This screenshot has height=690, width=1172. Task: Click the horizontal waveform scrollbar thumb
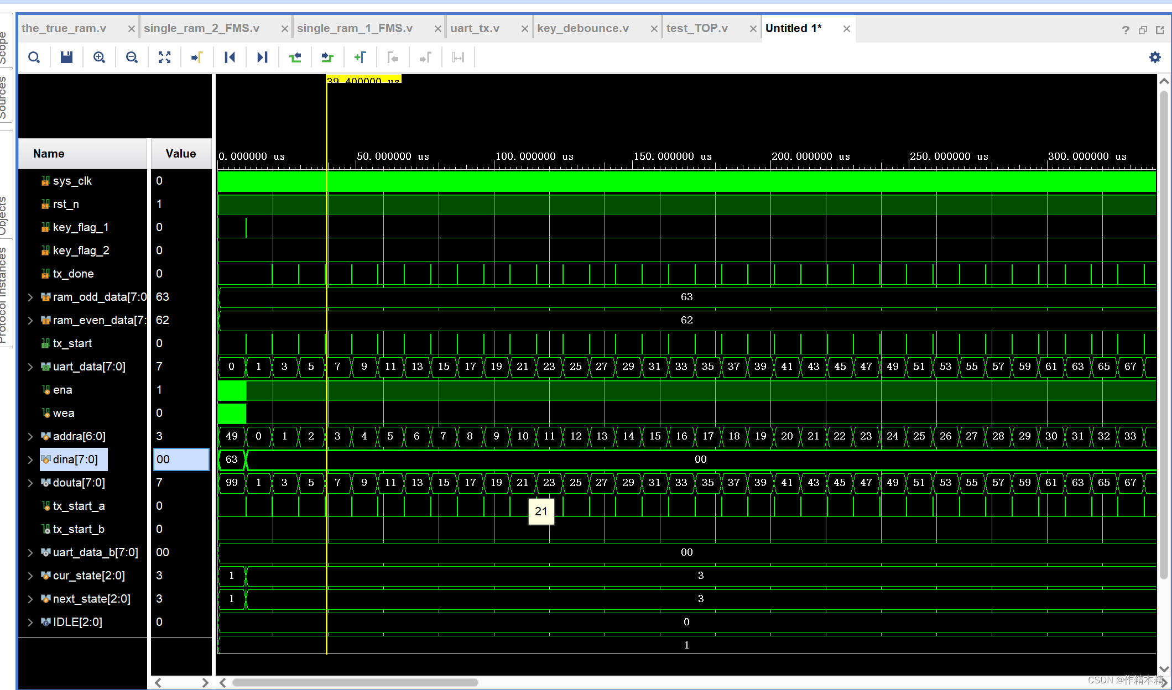click(355, 682)
